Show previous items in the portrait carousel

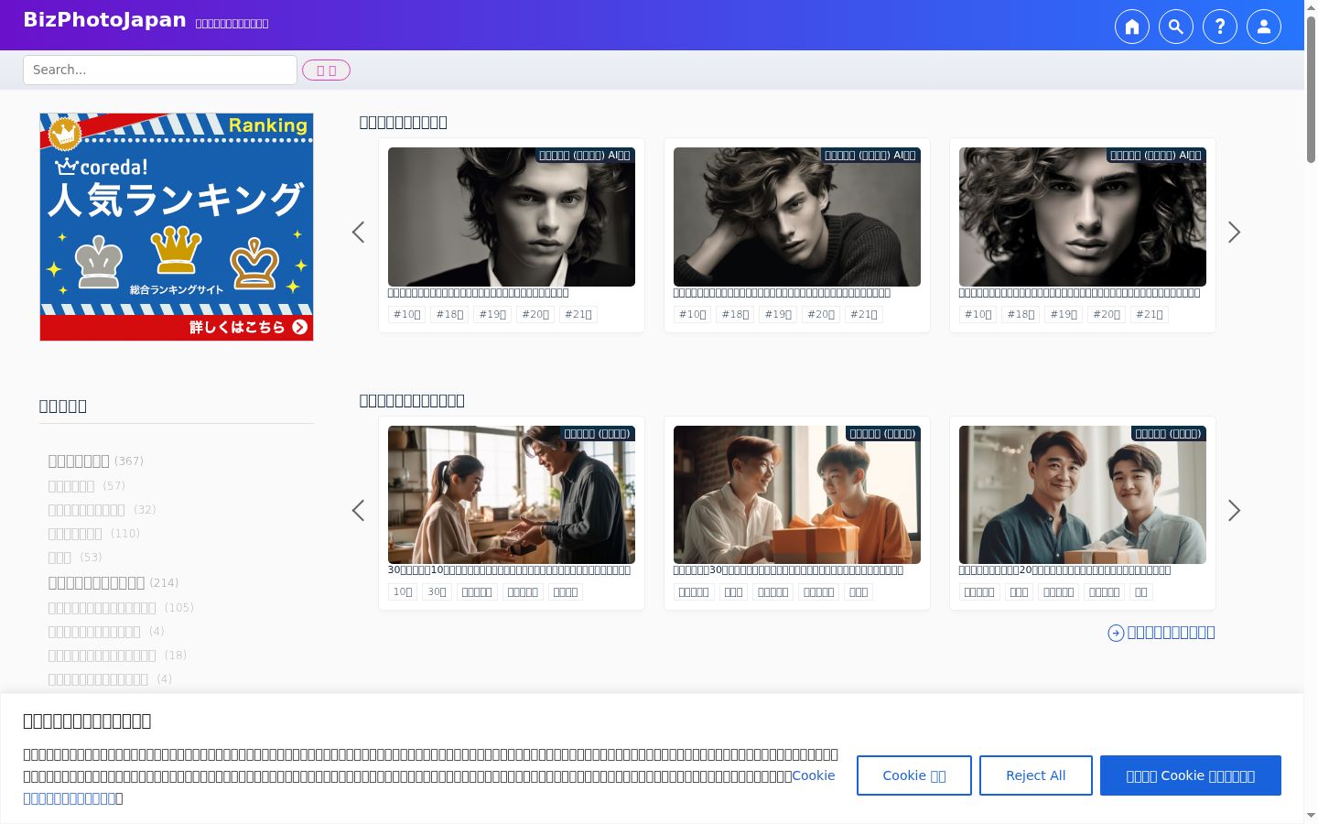click(x=358, y=233)
